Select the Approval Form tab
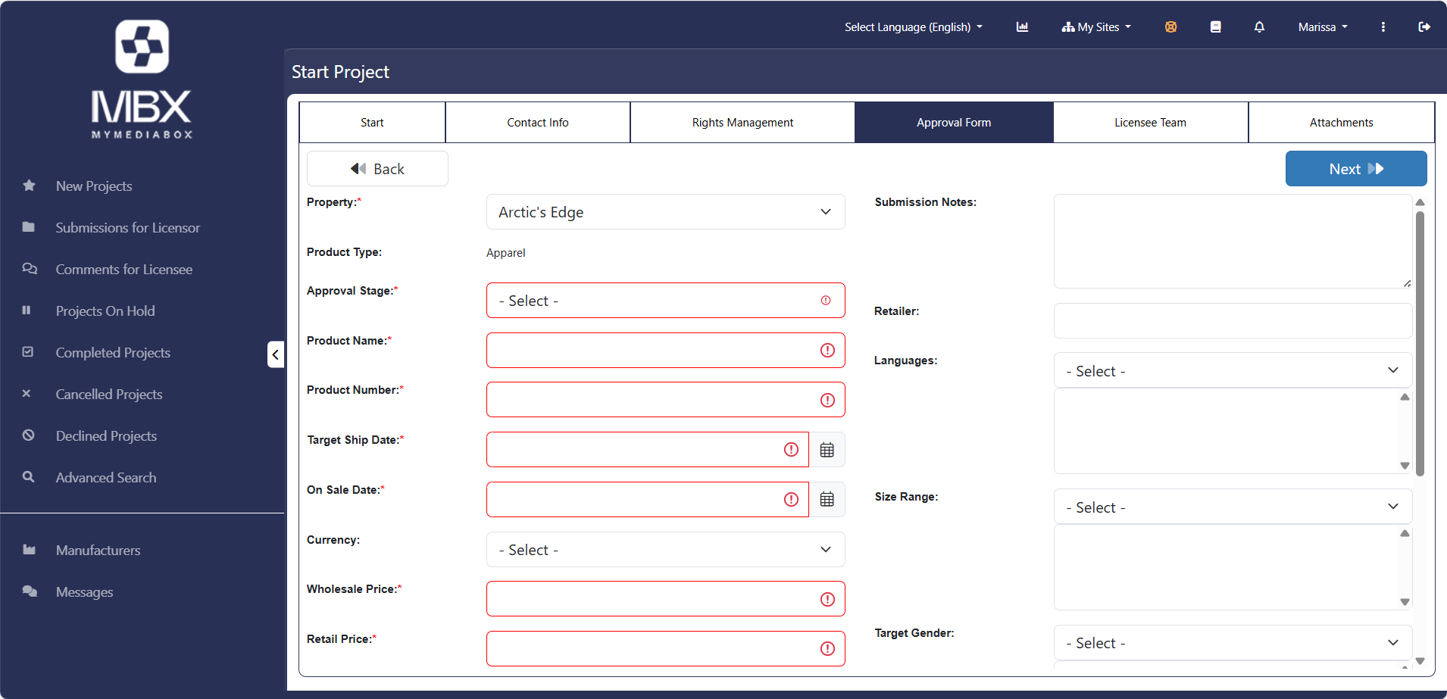The image size is (1447, 699). 954,123
